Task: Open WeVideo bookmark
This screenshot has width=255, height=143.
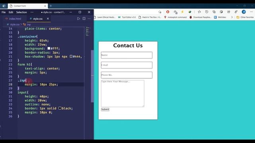Action: (220, 17)
